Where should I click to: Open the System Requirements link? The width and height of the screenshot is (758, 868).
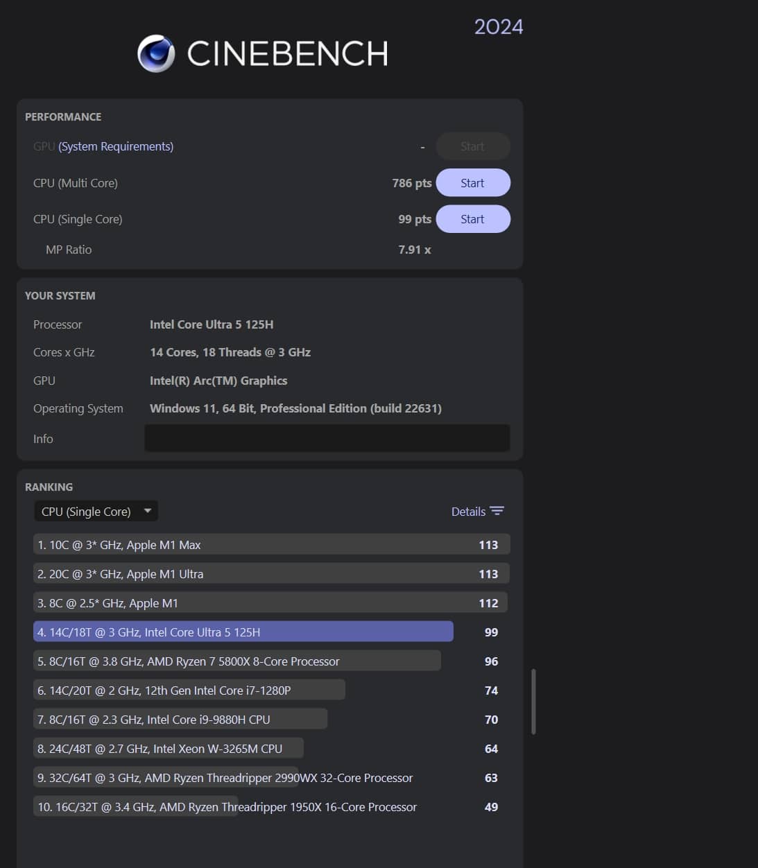[116, 146]
